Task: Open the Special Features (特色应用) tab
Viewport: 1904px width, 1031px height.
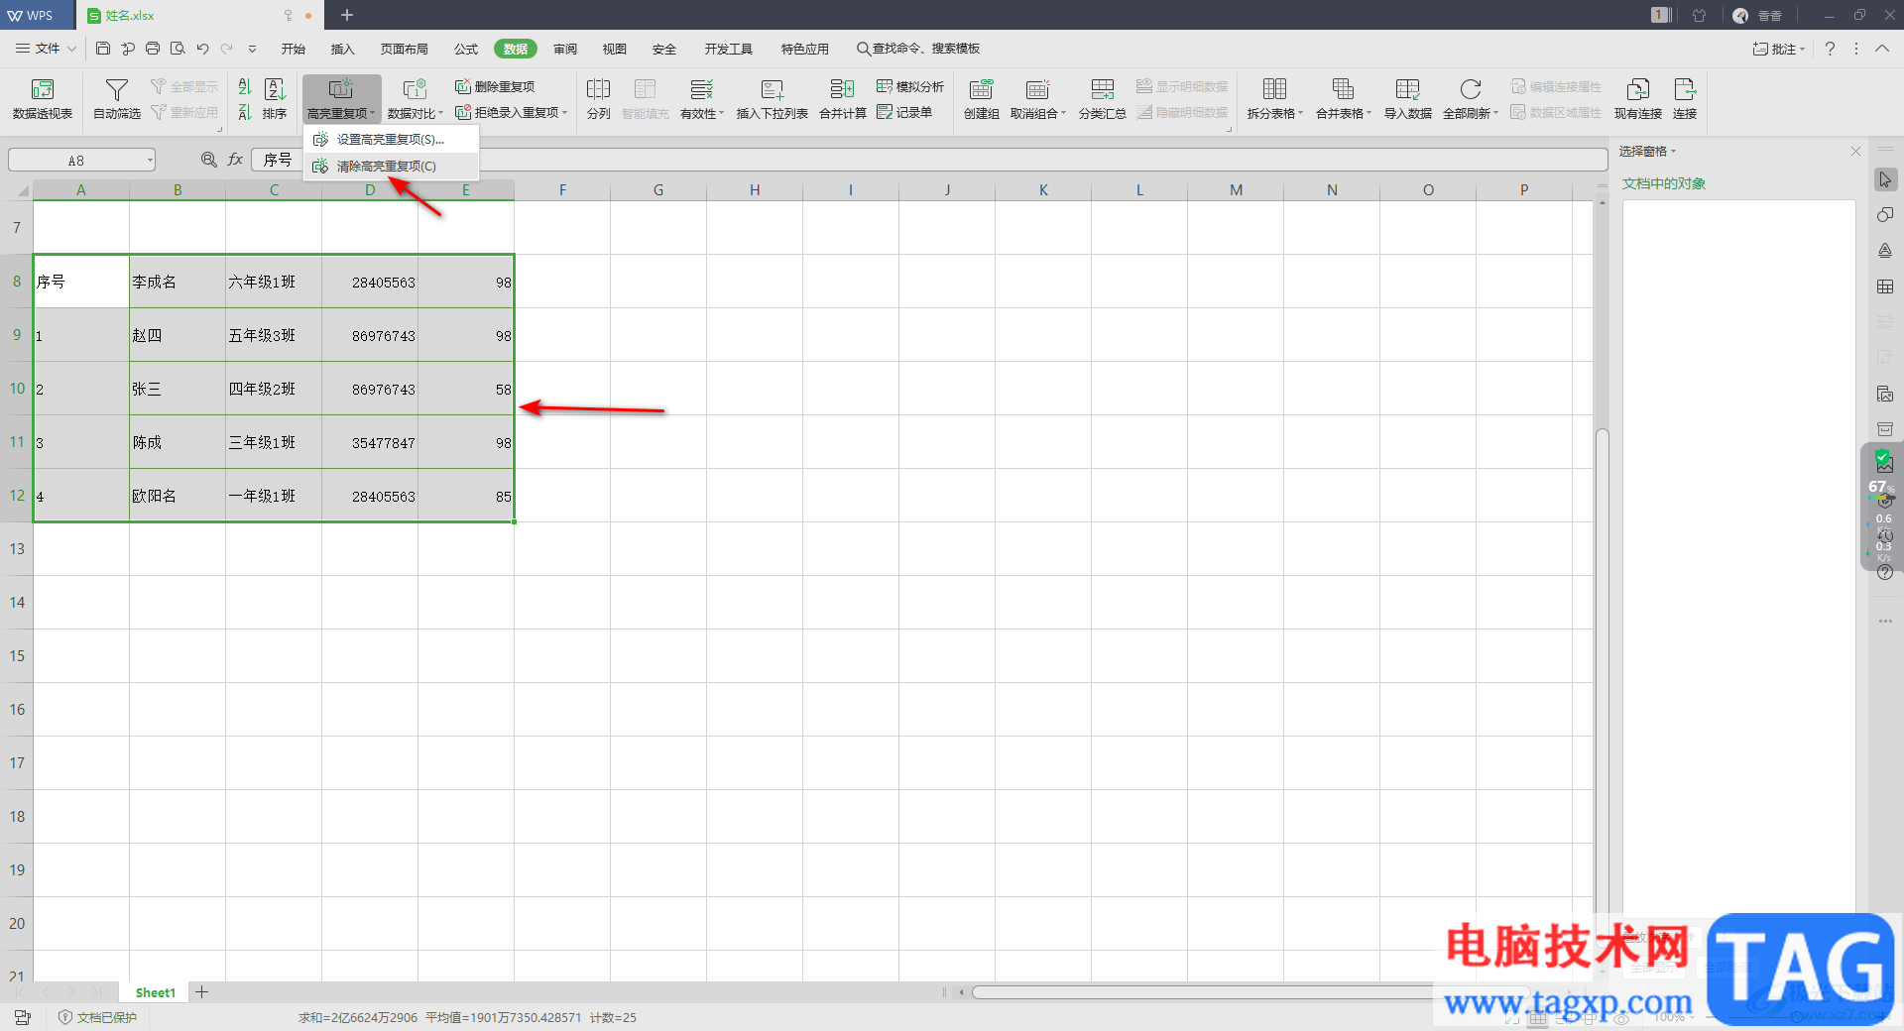Action: [x=804, y=49]
